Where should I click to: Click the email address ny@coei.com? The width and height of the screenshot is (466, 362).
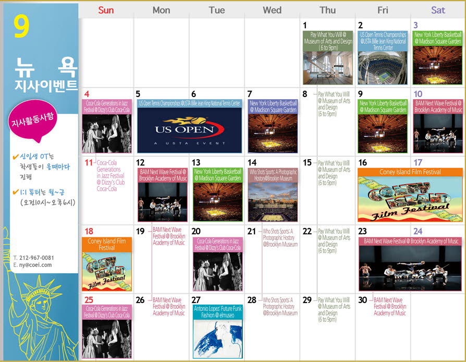point(35,265)
